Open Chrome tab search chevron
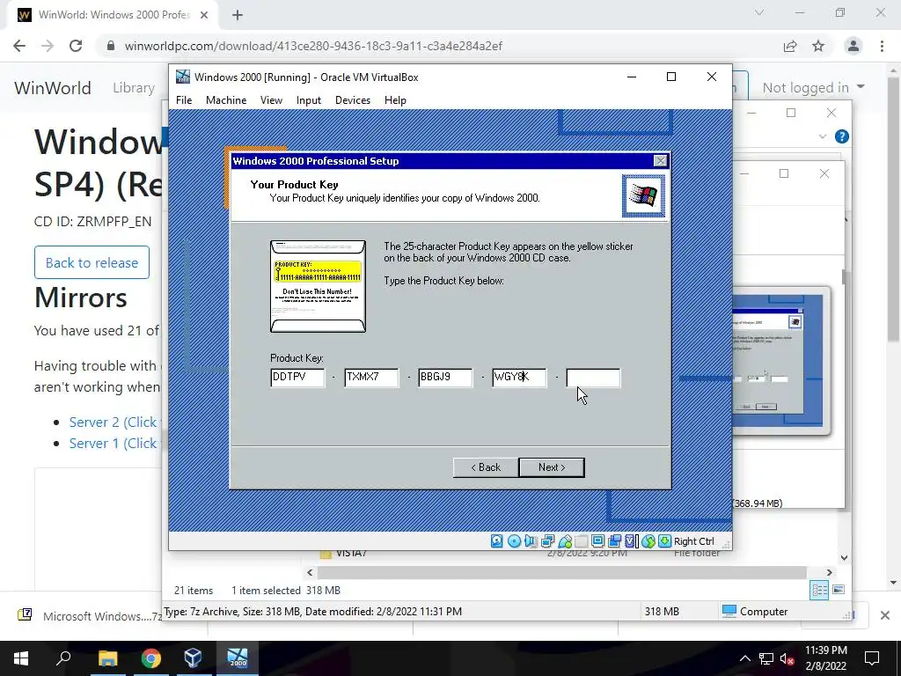The height and width of the screenshot is (676, 901). coord(759,12)
